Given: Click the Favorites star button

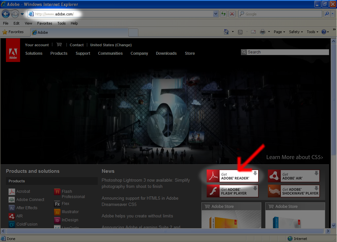Looking at the screenshot, I should click(x=13, y=32).
